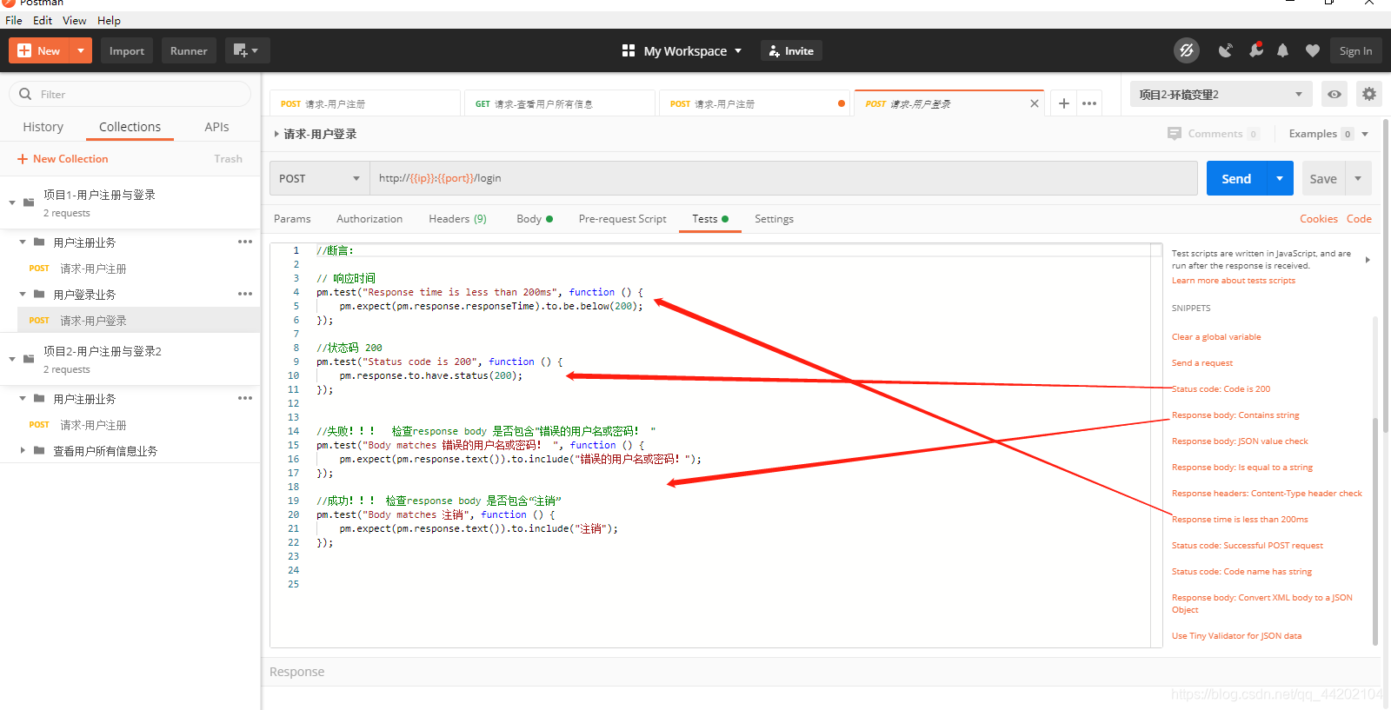Open HTTP method POST dropdown
Viewport: 1391px width, 710px height.
319,178
